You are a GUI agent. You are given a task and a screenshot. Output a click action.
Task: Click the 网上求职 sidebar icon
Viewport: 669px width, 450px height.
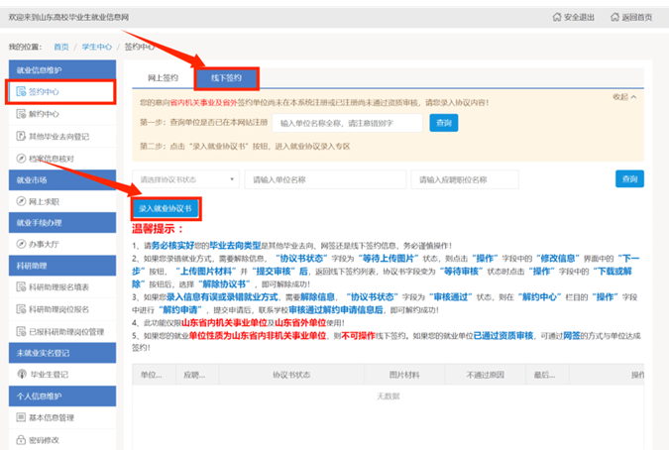point(21,201)
